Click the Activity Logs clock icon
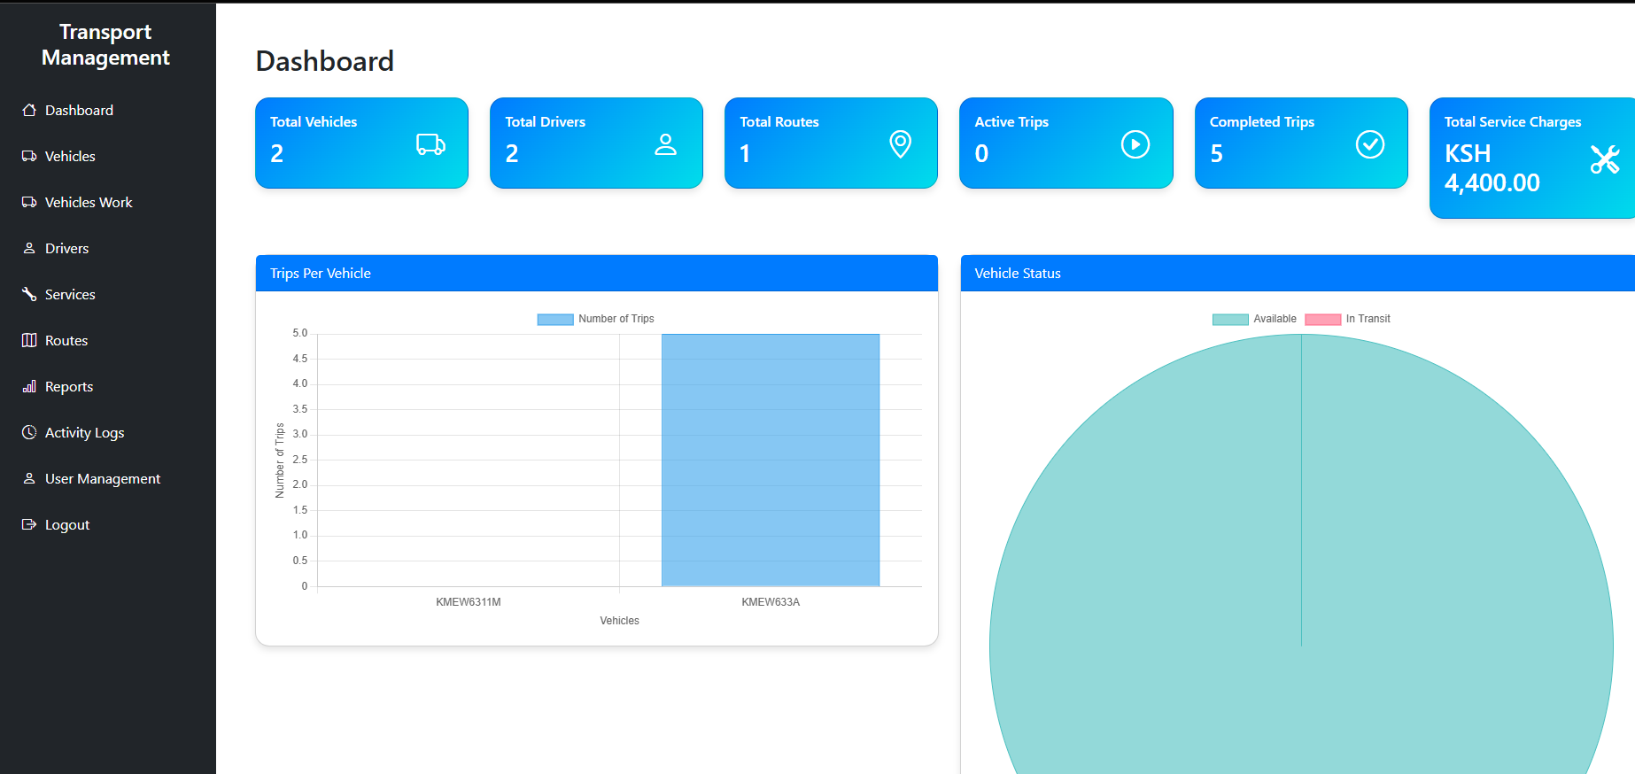The width and height of the screenshot is (1635, 774). [29, 432]
